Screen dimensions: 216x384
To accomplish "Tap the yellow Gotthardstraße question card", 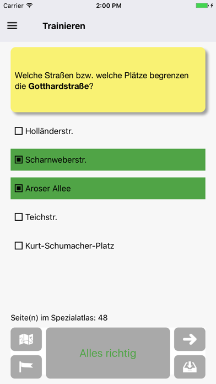I will [108, 79].
